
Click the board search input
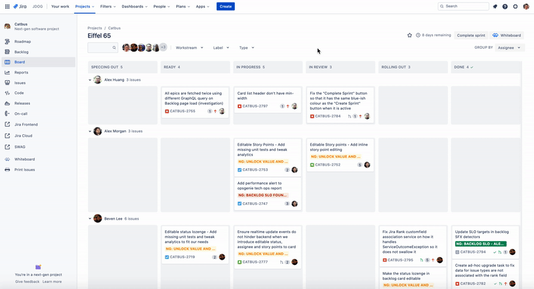coord(103,47)
